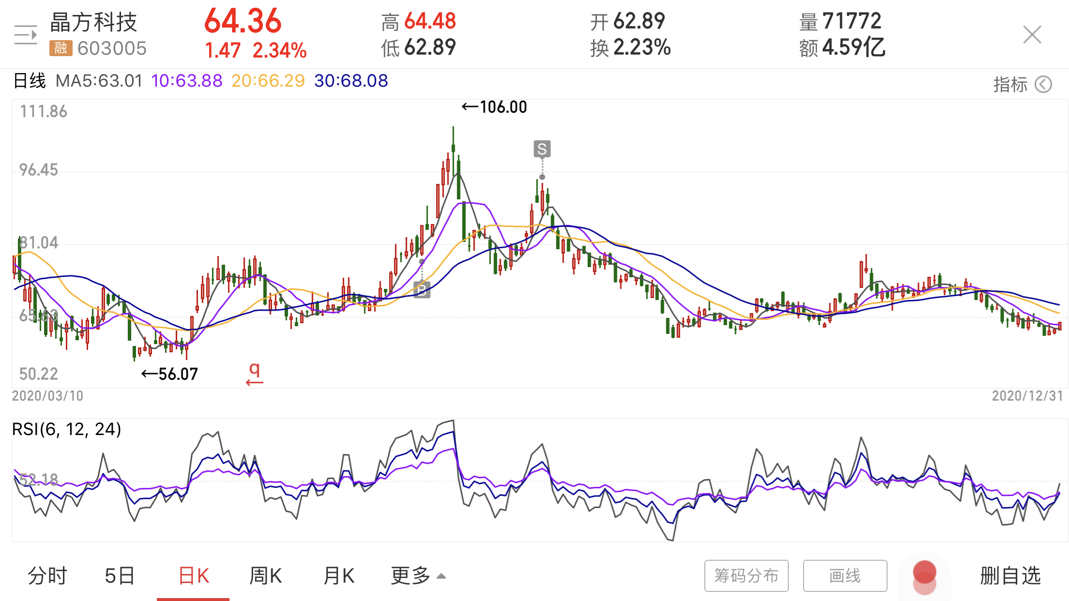This screenshot has height=601, width=1069.
Task: Select the 日K tab
Action: [194, 576]
